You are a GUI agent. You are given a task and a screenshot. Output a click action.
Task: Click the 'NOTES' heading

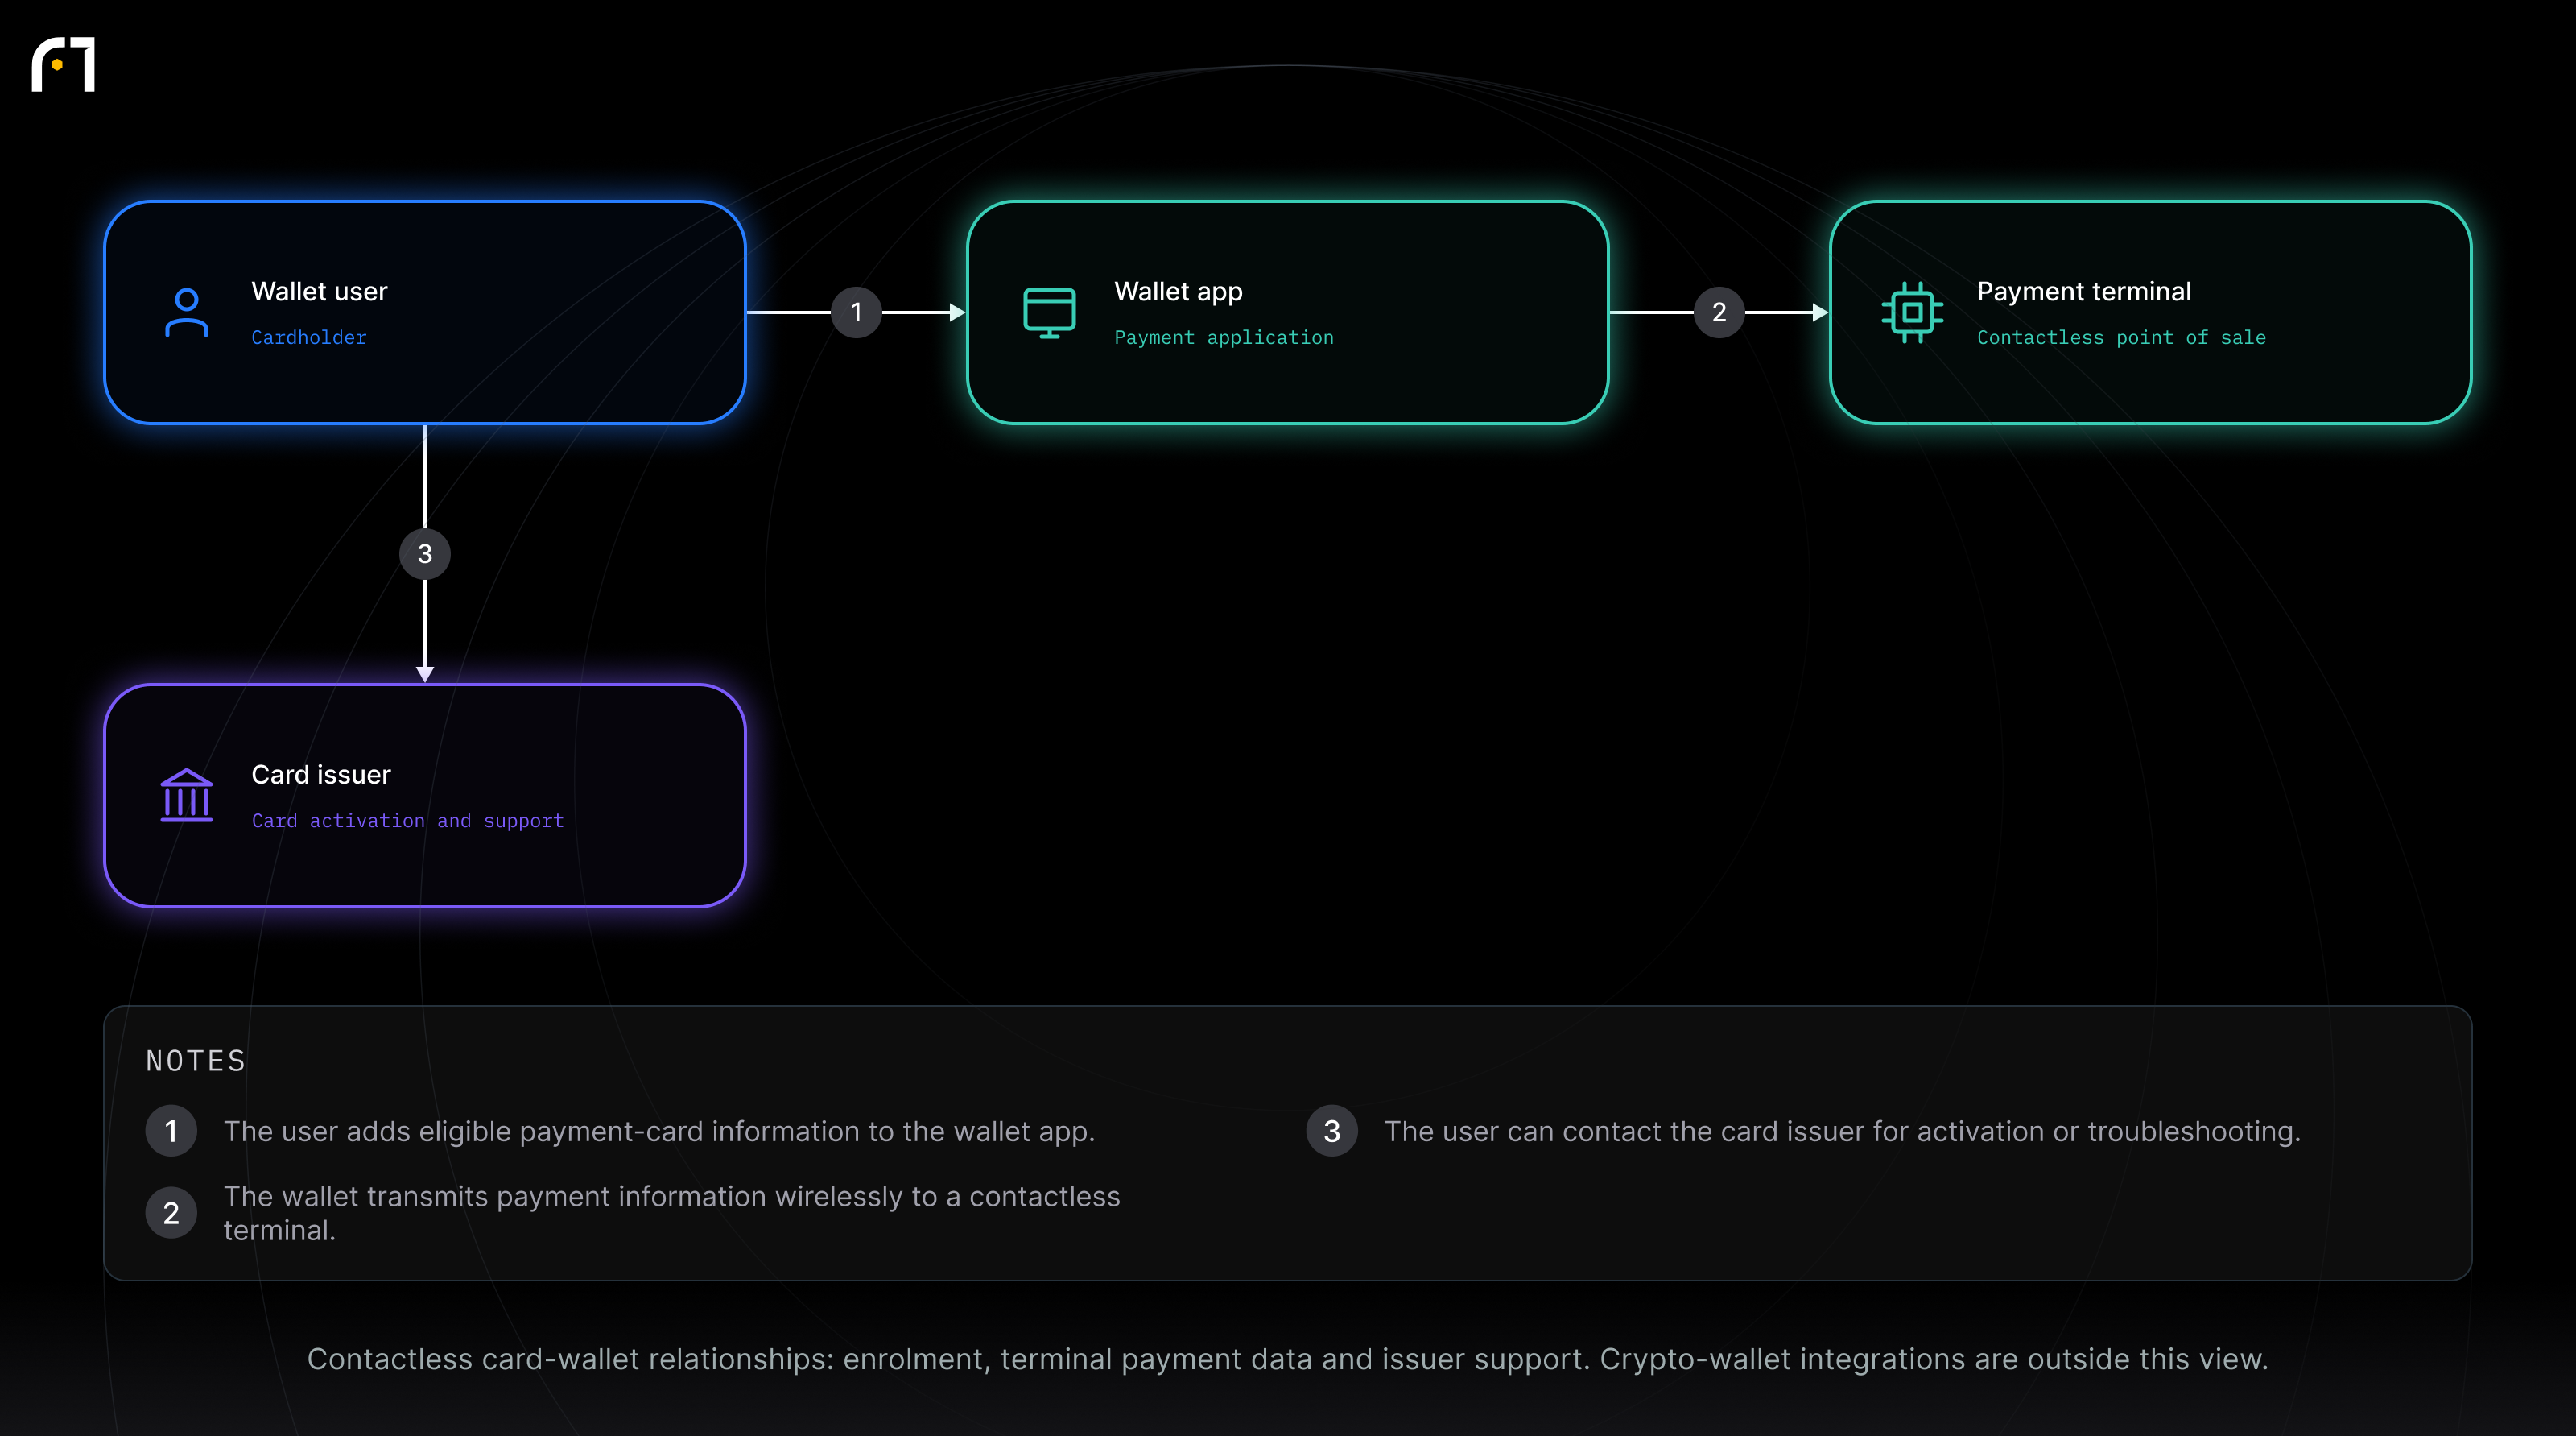point(196,1061)
